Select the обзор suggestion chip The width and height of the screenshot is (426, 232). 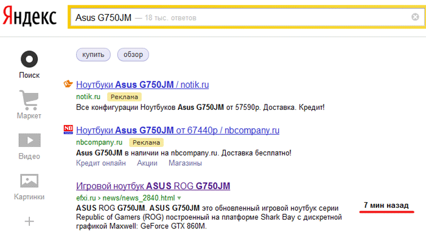(133, 55)
